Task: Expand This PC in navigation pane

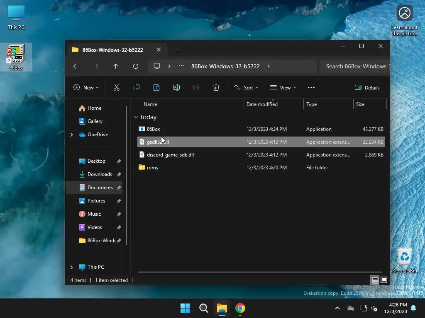Action: click(71, 267)
